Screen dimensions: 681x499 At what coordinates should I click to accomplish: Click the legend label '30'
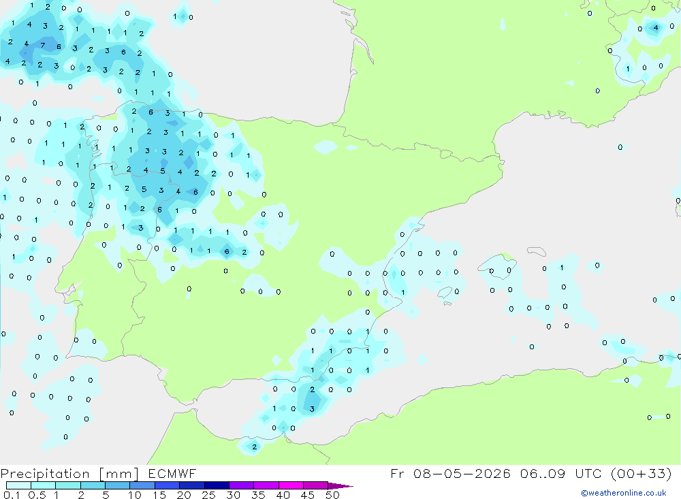pos(233,495)
